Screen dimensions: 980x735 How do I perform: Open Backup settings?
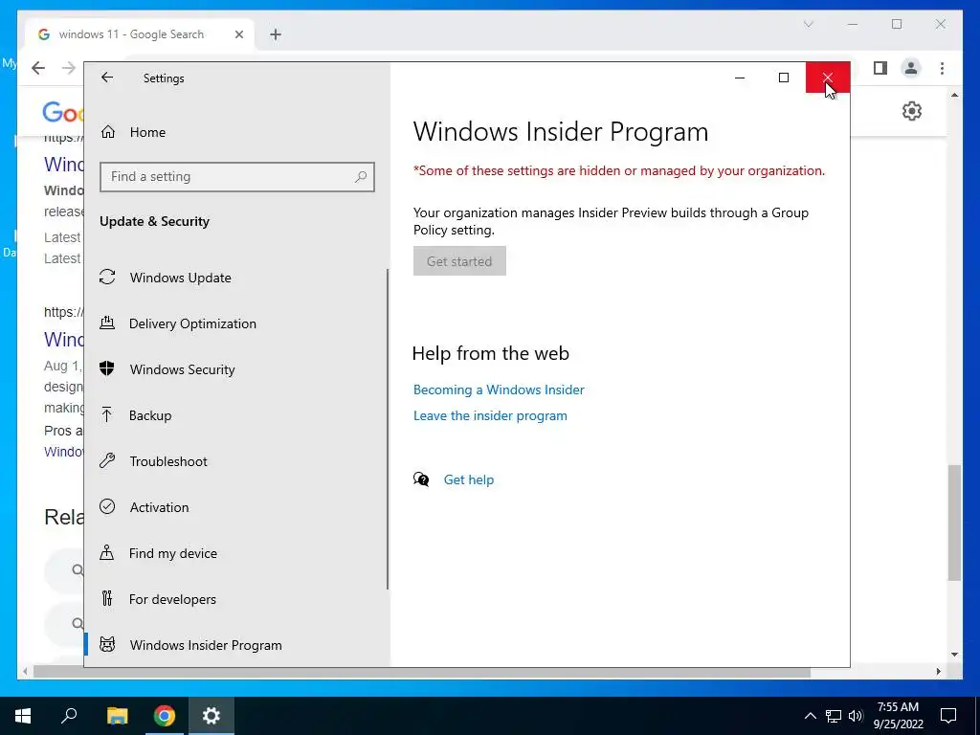(x=236, y=415)
